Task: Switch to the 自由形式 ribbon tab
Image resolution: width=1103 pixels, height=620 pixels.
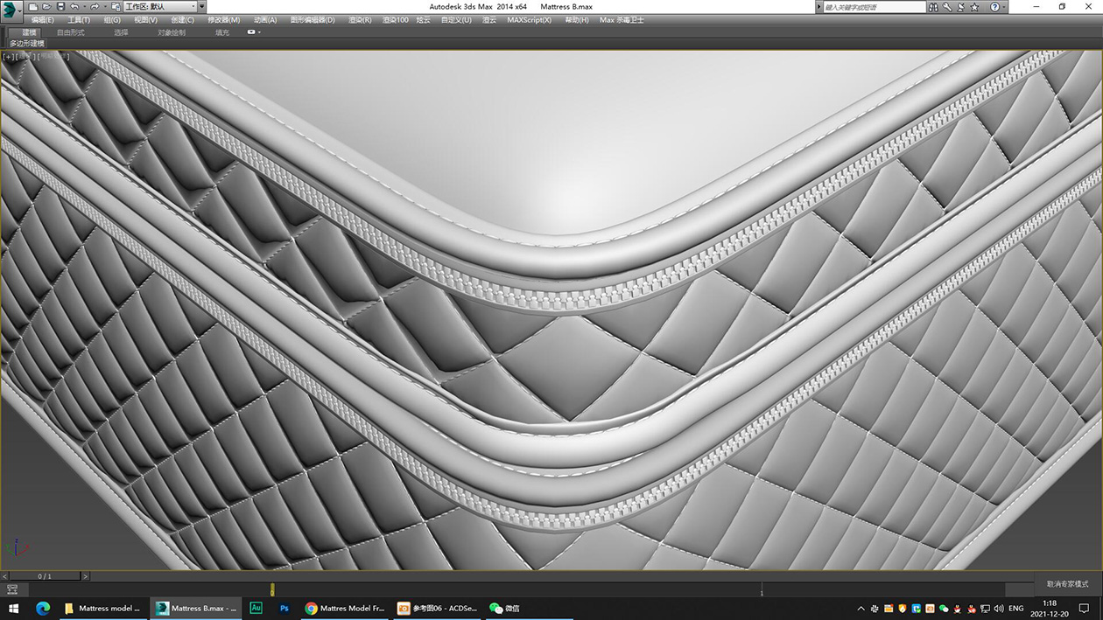Action: pyautogui.click(x=71, y=32)
